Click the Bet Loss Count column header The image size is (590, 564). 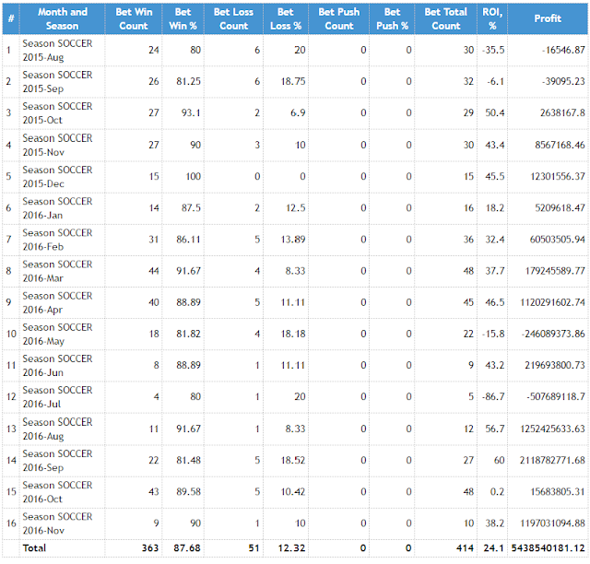coord(233,18)
